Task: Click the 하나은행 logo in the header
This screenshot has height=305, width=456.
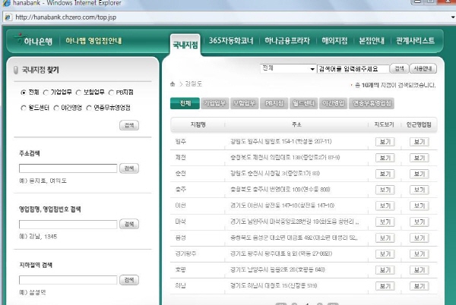Action: tap(34, 41)
